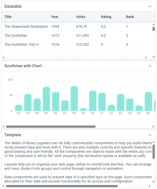Click the datatable scroll-right arrow
157x189 pixels.
point(146,57)
